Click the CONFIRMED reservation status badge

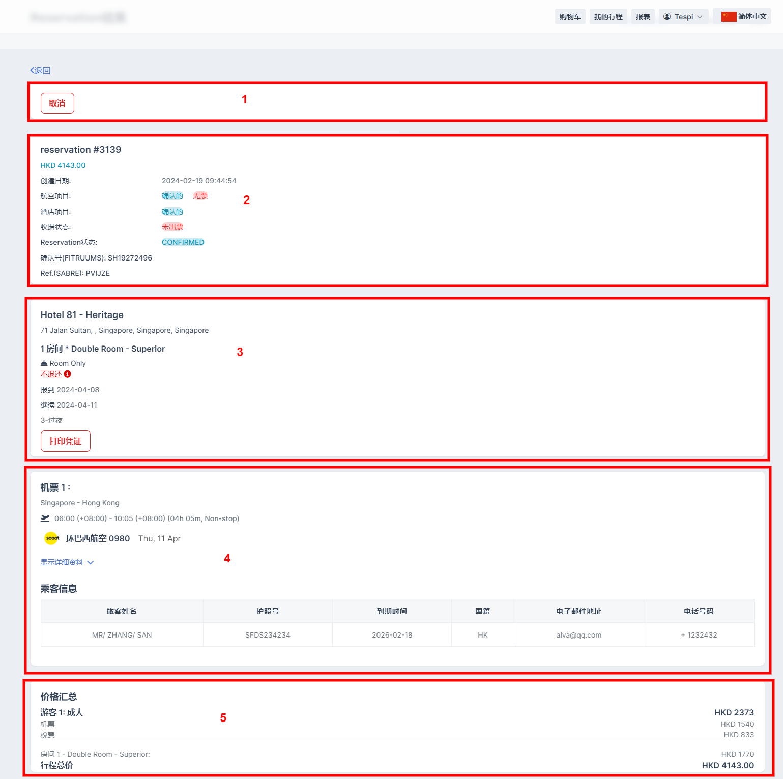tap(183, 242)
